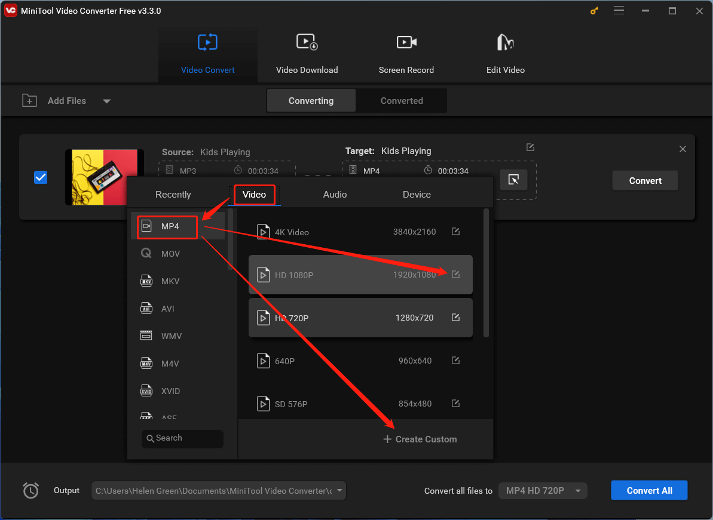Click the MKV file icon

pyautogui.click(x=146, y=281)
